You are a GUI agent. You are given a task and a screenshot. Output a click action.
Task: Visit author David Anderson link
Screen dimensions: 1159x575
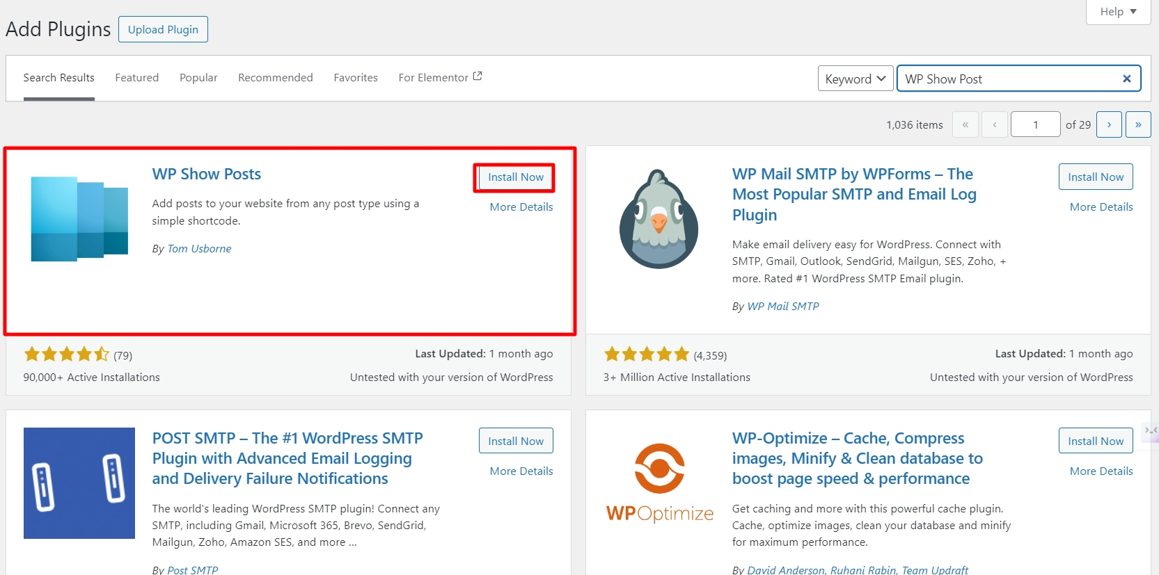coord(786,569)
